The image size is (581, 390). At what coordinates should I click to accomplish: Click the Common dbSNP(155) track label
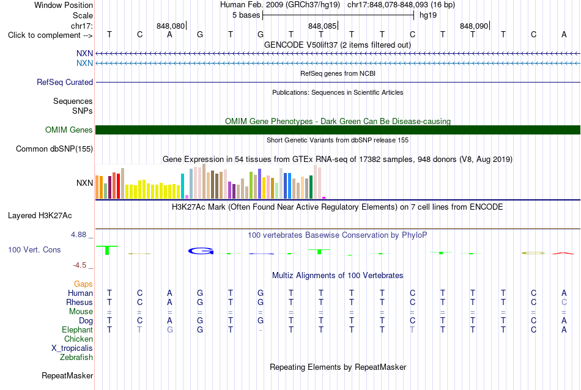54,149
